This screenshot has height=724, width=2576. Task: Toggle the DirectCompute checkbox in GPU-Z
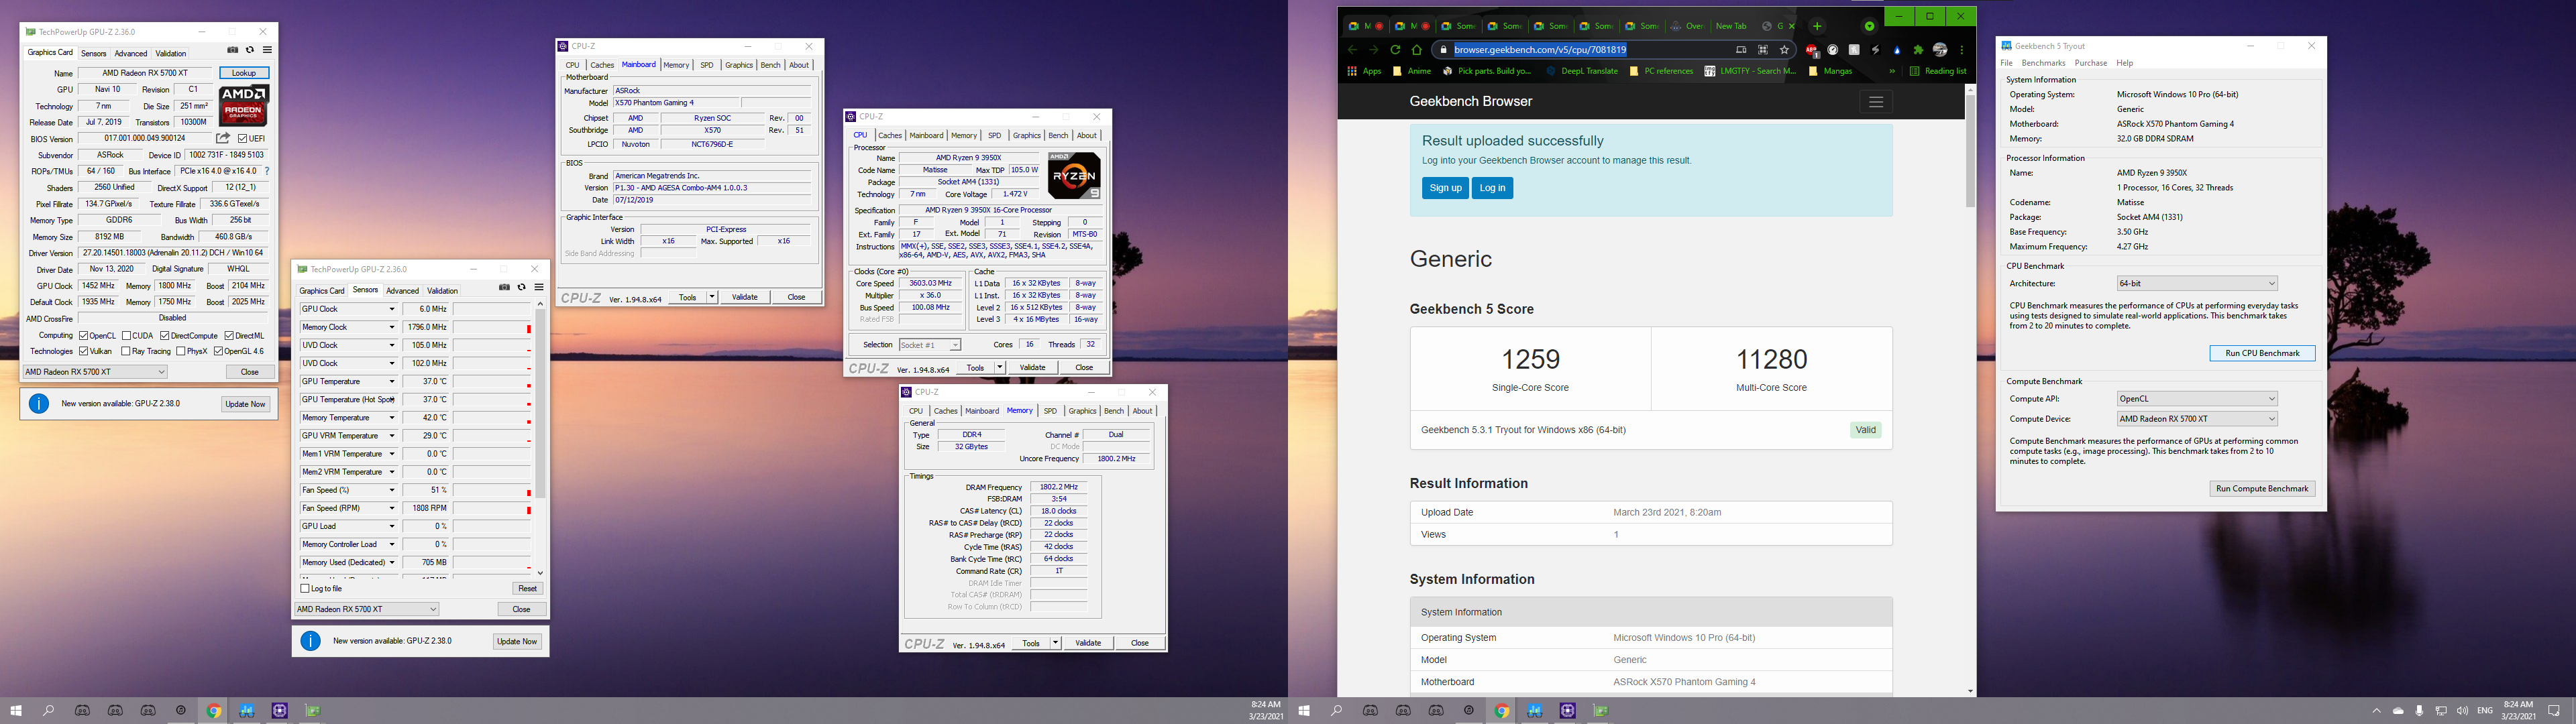pyautogui.click(x=165, y=336)
